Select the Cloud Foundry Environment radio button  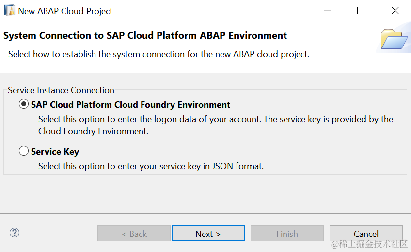tap(23, 104)
